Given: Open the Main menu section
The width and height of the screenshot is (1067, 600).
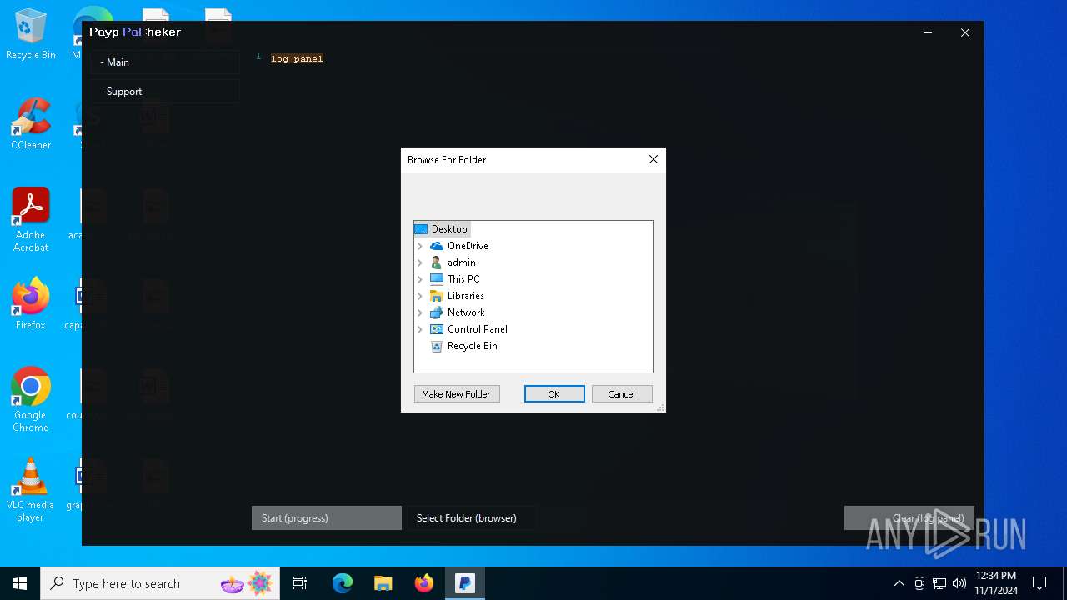Looking at the screenshot, I should coord(165,62).
